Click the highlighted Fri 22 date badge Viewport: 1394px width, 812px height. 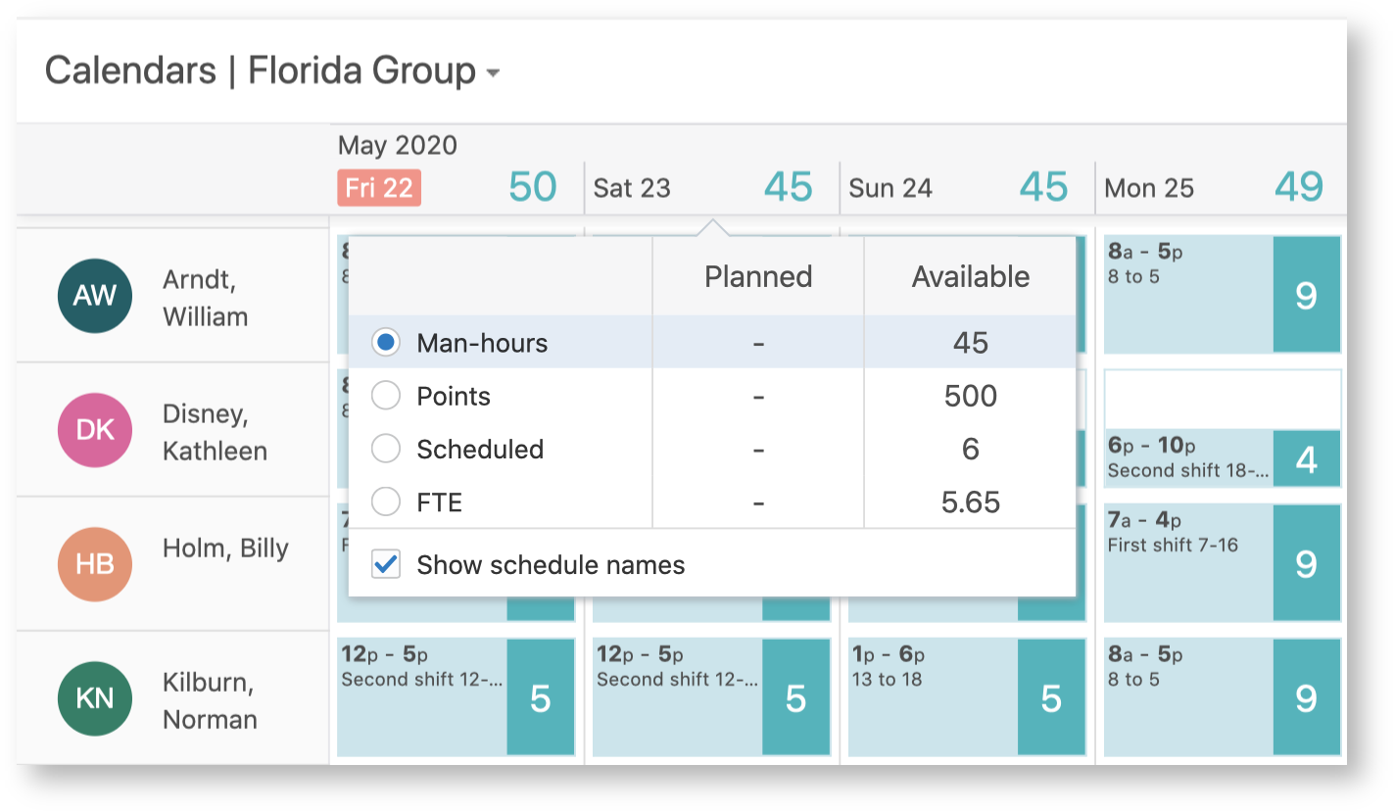(378, 188)
